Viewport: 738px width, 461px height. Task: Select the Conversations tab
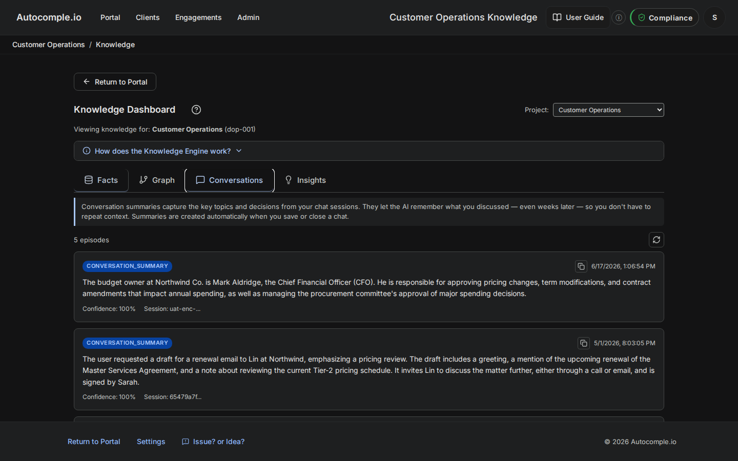[230, 180]
